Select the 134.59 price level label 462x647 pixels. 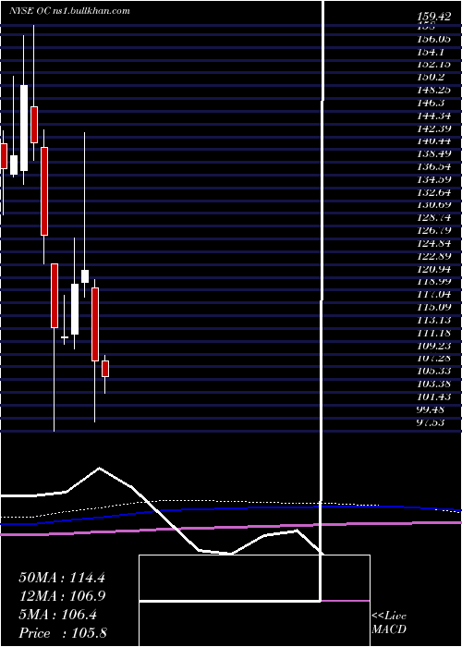coord(432,179)
